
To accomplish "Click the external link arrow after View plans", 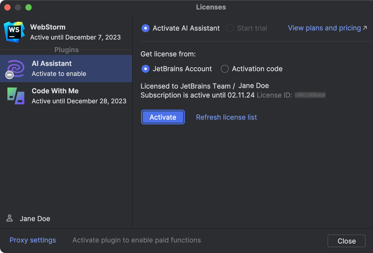I will (365, 27).
